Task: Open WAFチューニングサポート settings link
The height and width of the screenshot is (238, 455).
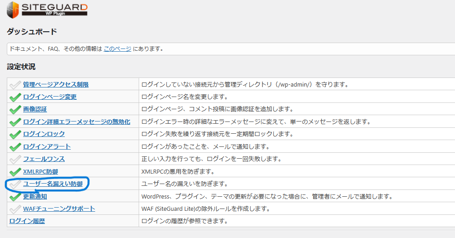Action: click(59, 209)
